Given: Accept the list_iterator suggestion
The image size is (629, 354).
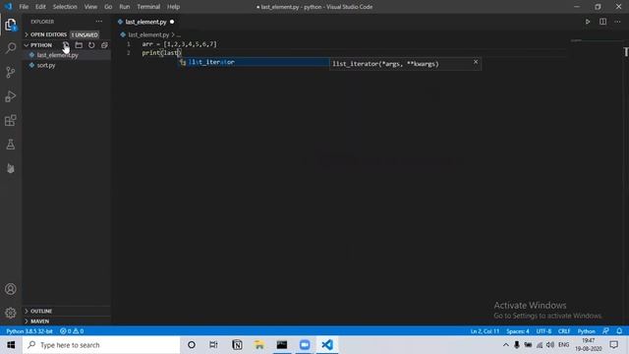Looking at the screenshot, I should [254, 62].
